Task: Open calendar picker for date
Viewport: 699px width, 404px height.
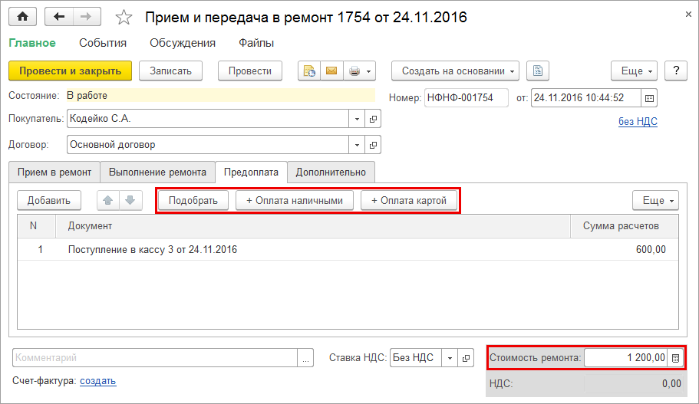Action: 649,98
